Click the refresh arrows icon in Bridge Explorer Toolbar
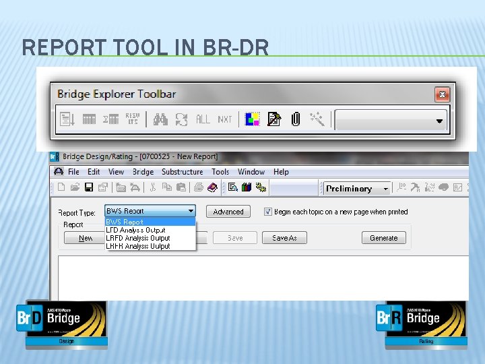The image size is (485, 364). tap(182, 119)
